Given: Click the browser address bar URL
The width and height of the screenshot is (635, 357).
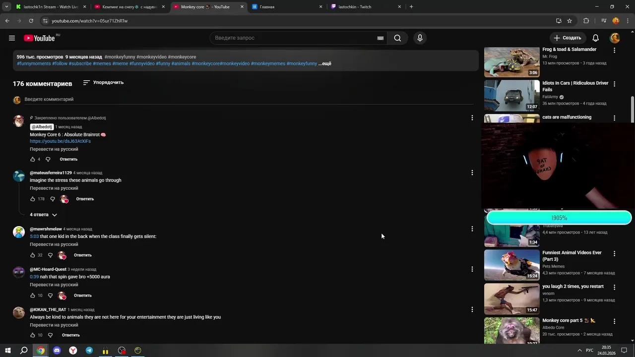Looking at the screenshot, I should 90,21.
